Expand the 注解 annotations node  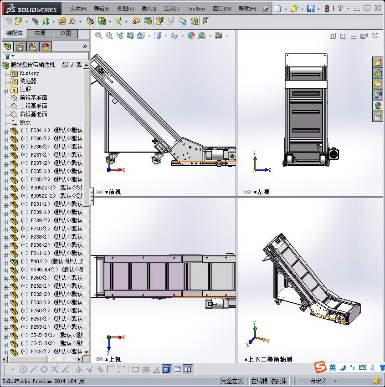(5, 91)
